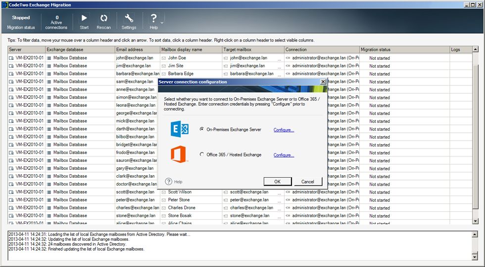Open Configure link for On-Premises Exchange Server
This screenshot has height=267, width=485.
(x=284, y=130)
